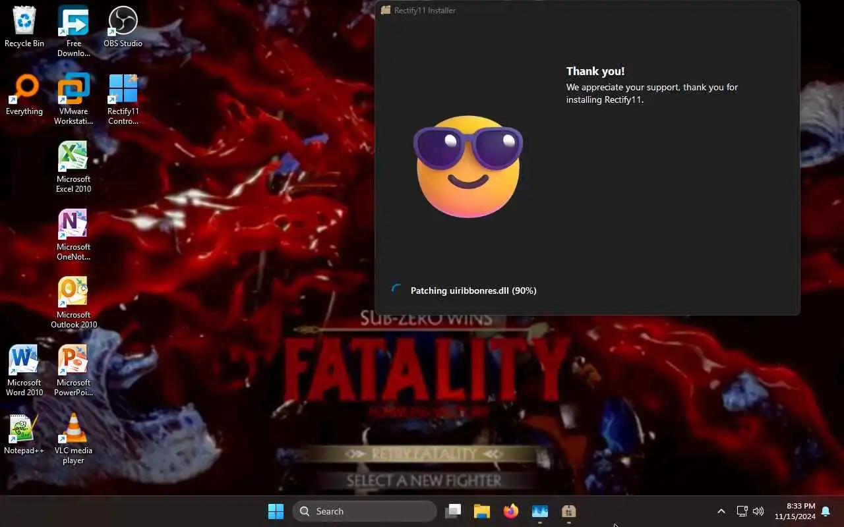844x527 pixels.
Task: Open File Explorer from the taskbar
Action: coord(482,511)
